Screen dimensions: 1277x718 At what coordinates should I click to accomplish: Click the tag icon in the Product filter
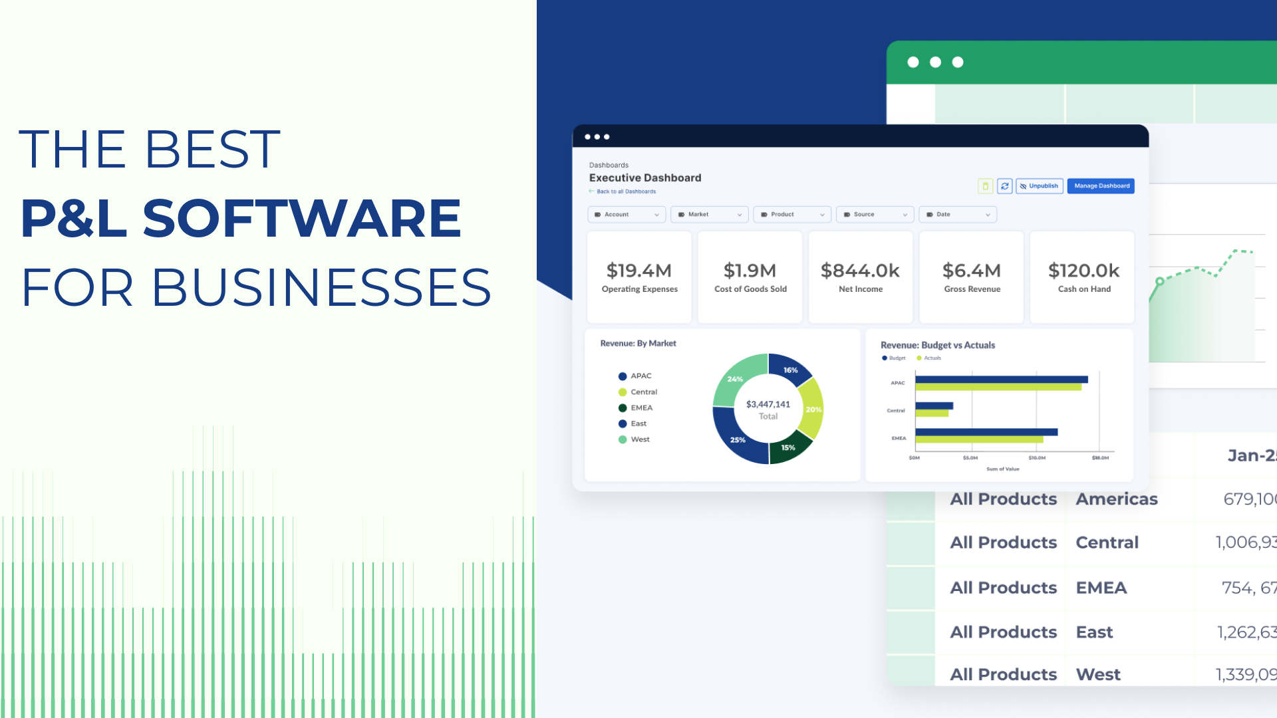tap(764, 214)
